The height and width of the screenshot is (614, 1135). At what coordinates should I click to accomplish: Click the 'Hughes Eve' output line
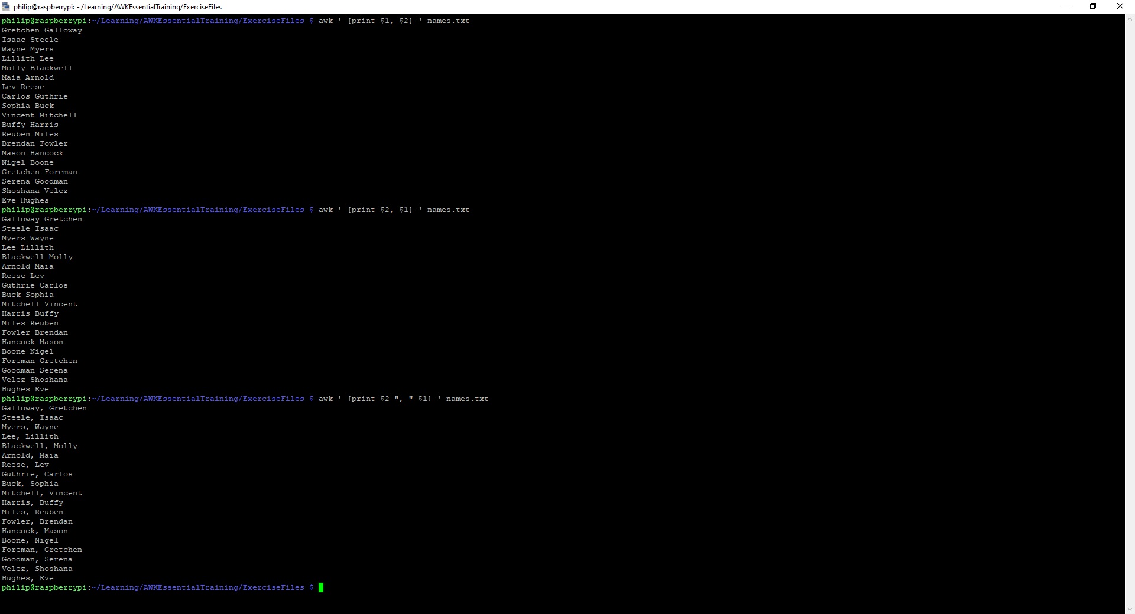pyautogui.click(x=25, y=389)
